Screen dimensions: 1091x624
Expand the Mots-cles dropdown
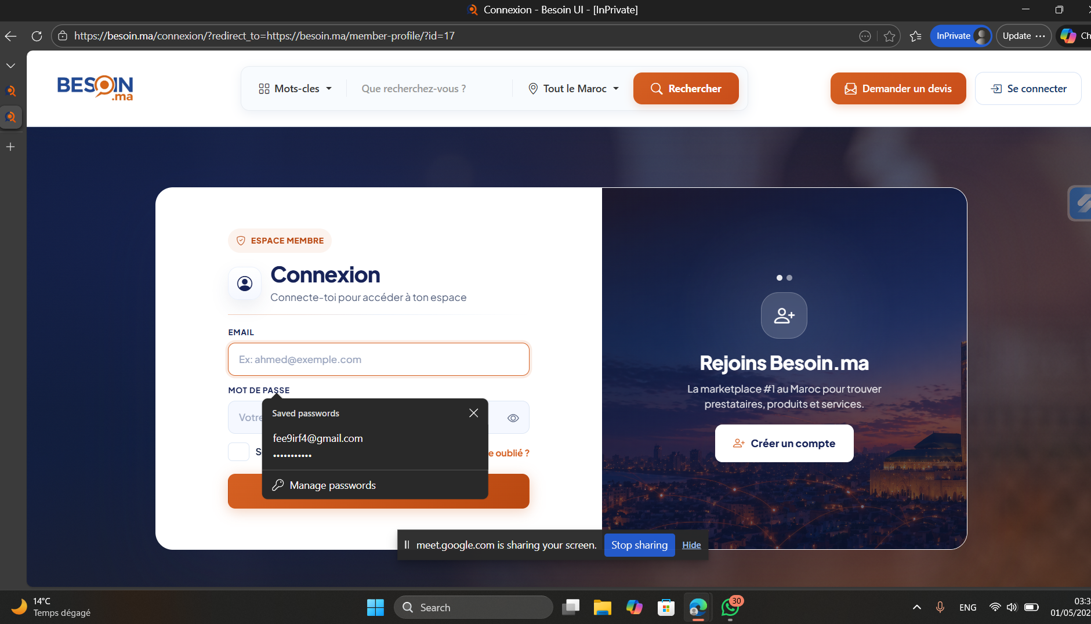295,89
